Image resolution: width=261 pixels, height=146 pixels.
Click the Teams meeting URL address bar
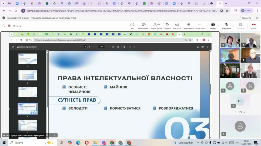pyautogui.click(x=122, y=11)
